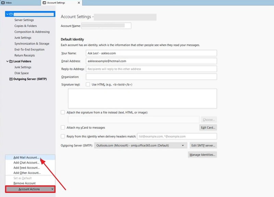Collapse the Local Folders tree node
Viewport: 274px width, 197px height.
8,61
